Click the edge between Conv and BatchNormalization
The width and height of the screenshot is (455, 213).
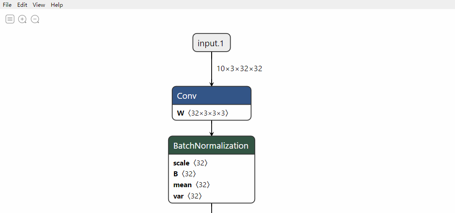point(212,128)
